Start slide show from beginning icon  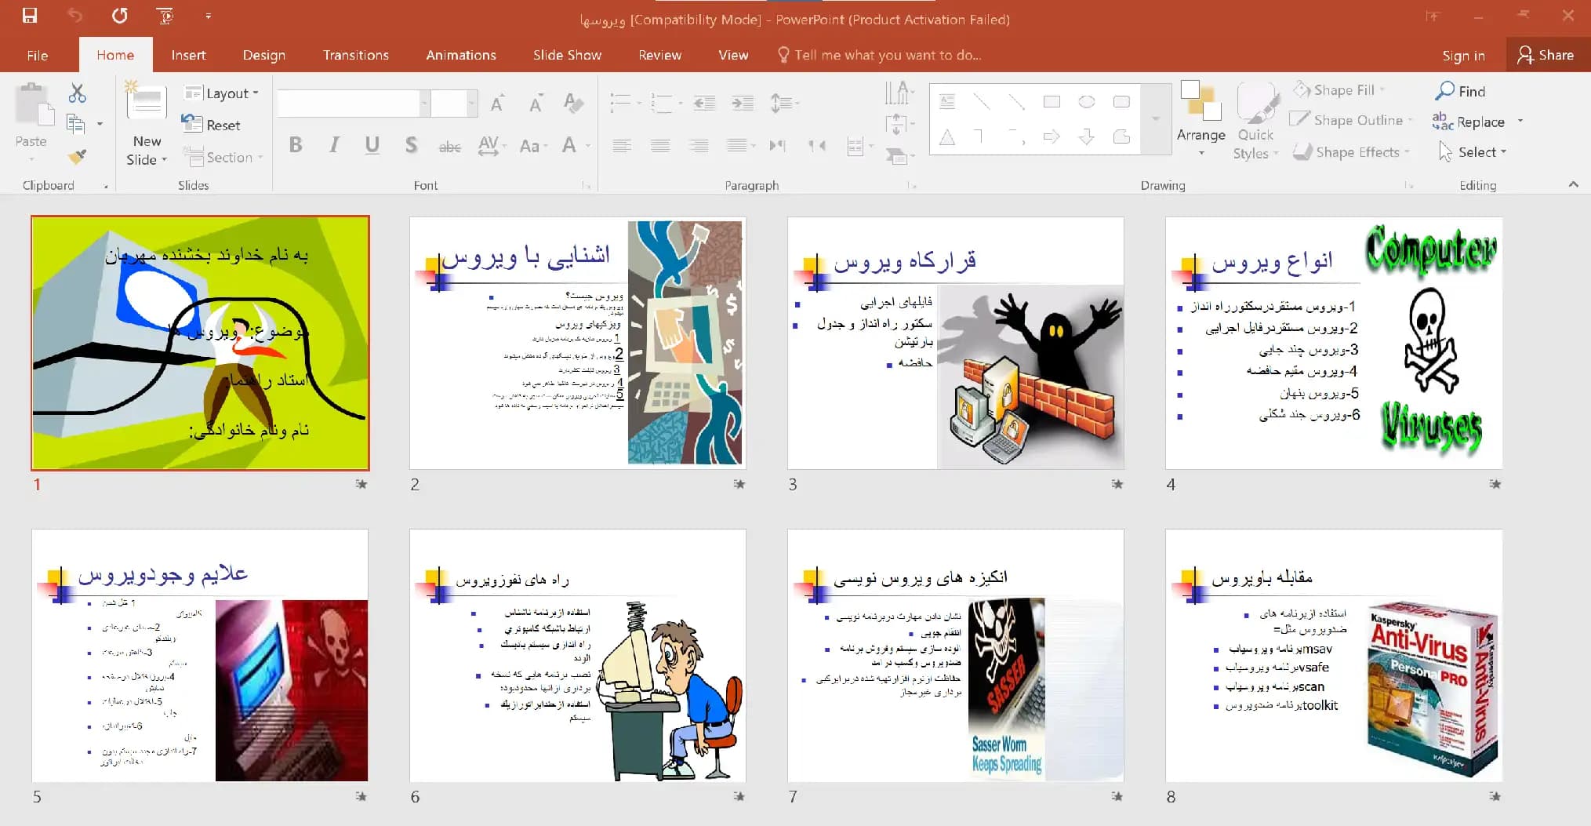[165, 16]
